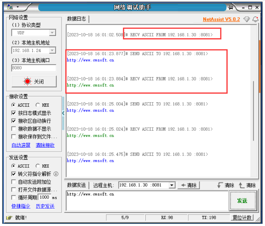Screen dimensions: 265x226
Task: Click the RX:98 counter in status bar
Action: [167, 217]
